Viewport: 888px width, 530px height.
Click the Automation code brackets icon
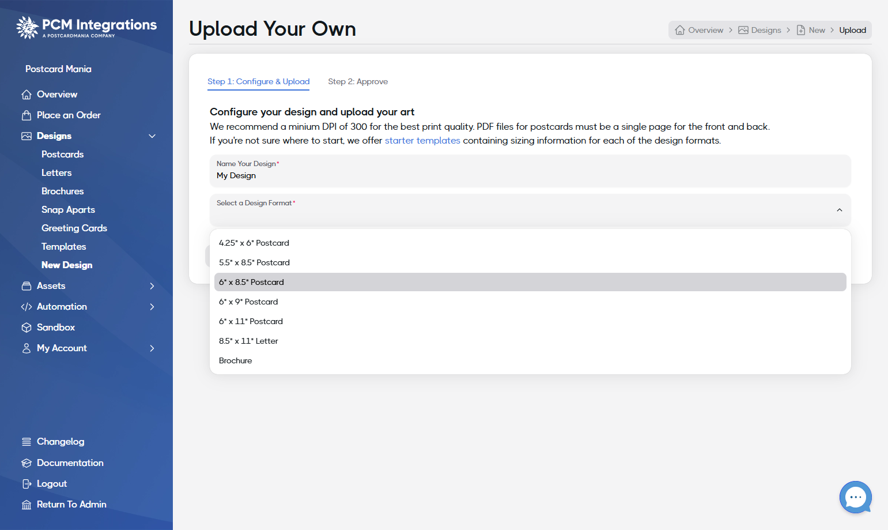pyautogui.click(x=27, y=307)
